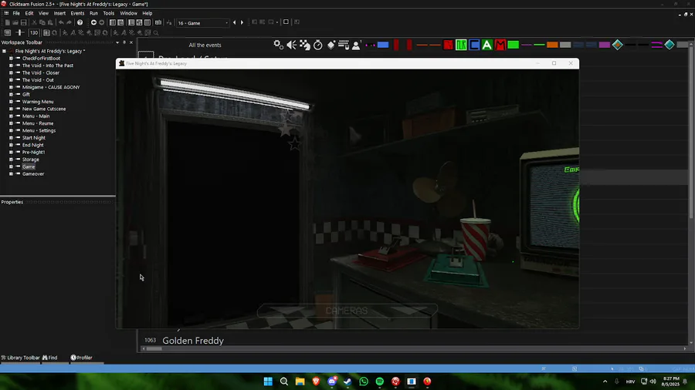Open Steam from the taskbar
The image size is (695, 390).
tap(348, 382)
